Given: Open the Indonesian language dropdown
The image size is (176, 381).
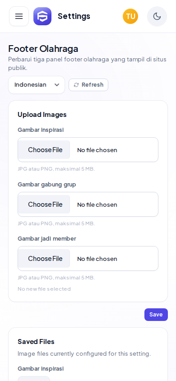Looking at the screenshot, I should click(x=37, y=85).
